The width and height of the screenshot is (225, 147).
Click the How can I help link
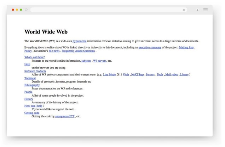[x=33, y=106]
